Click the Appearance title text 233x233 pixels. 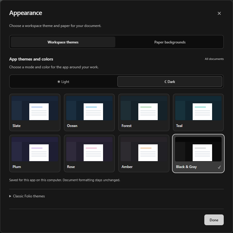(26, 13)
